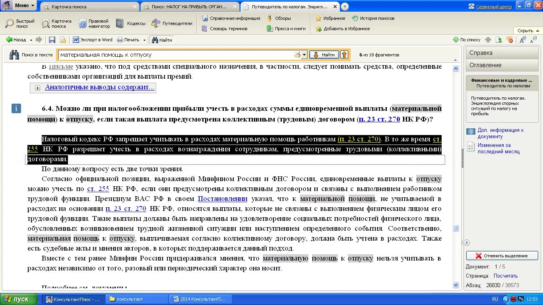Go to next document По списку
This screenshot has height=305, width=543.
467,40
